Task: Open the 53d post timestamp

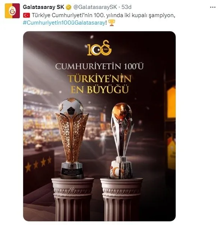Action: pos(126,7)
